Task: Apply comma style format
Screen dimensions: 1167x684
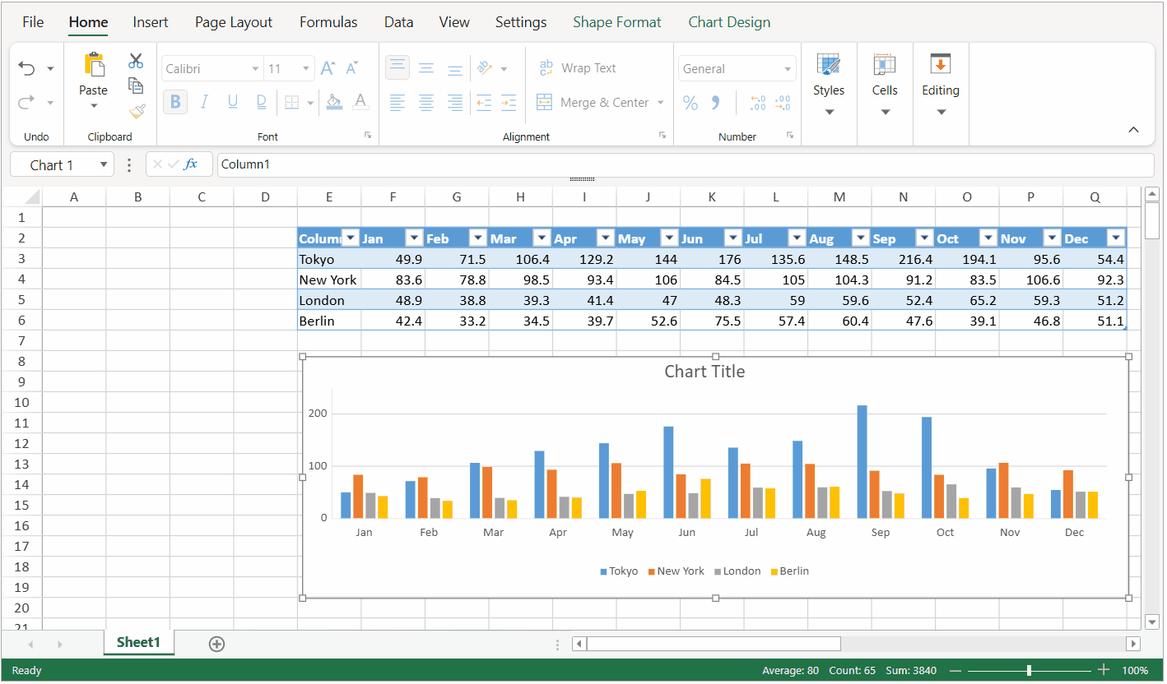Action: click(x=715, y=103)
